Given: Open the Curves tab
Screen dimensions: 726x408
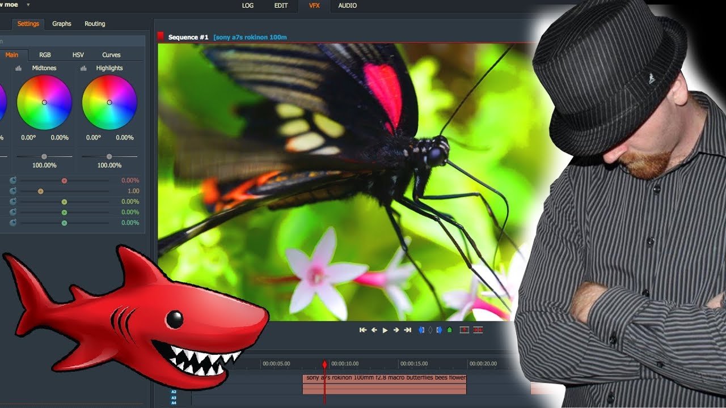Looking at the screenshot, I should coord(111,55).
